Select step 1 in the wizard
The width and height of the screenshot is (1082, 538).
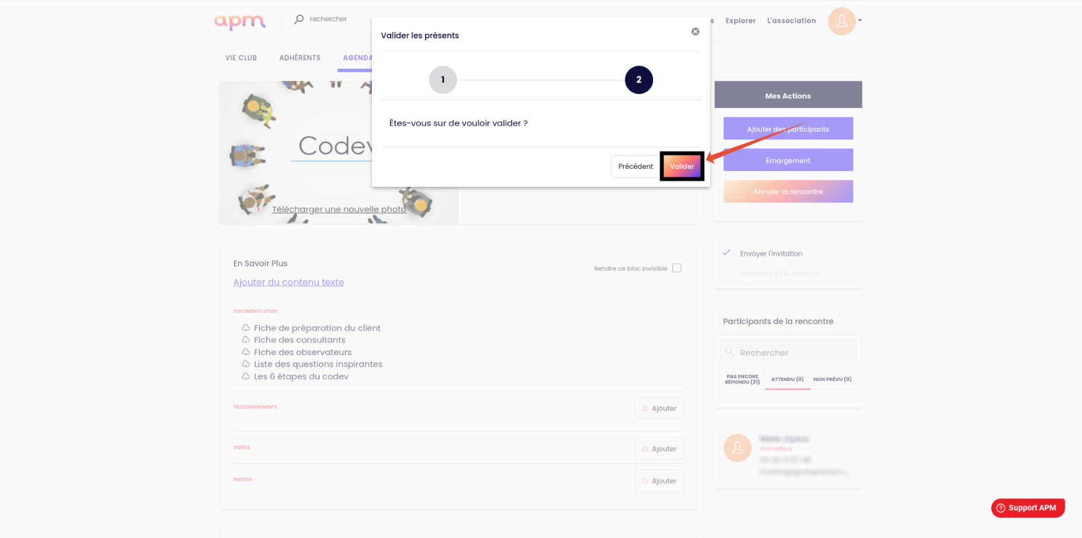pos(443,80)
